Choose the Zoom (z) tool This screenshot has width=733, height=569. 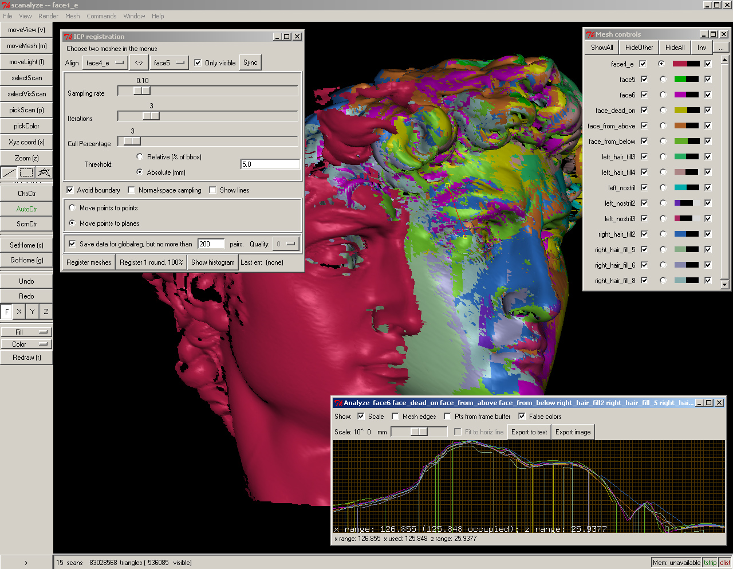(26, 158)
